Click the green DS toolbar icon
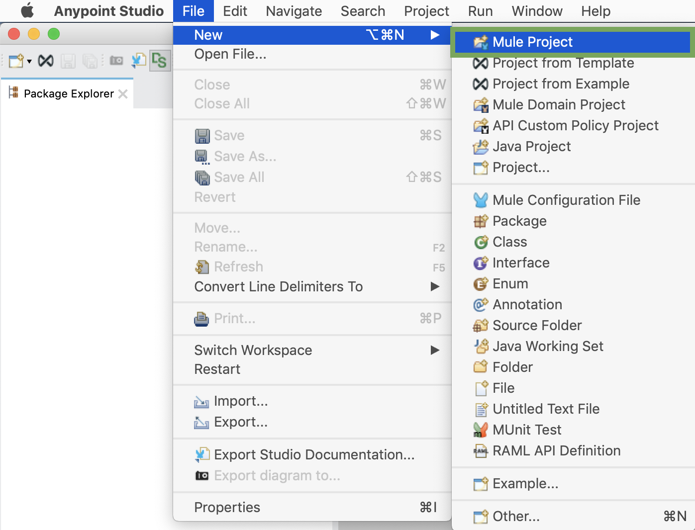This screenshot has width=695, height=530. (x=160, y=61)
